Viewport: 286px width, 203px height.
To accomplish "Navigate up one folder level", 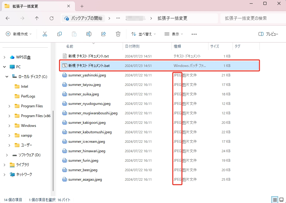I will 37,18.
